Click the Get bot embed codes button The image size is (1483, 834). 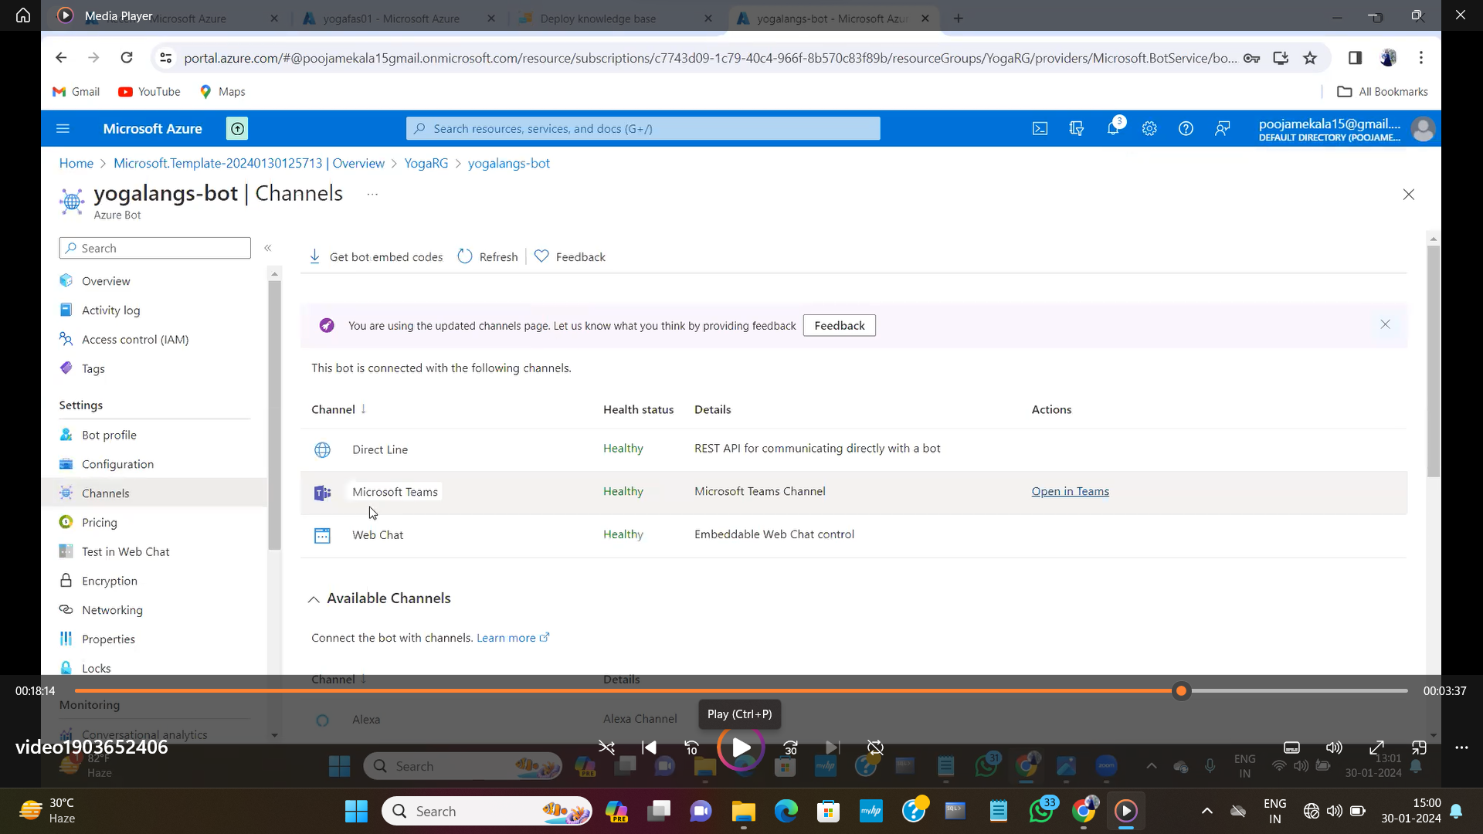point(378,258)
